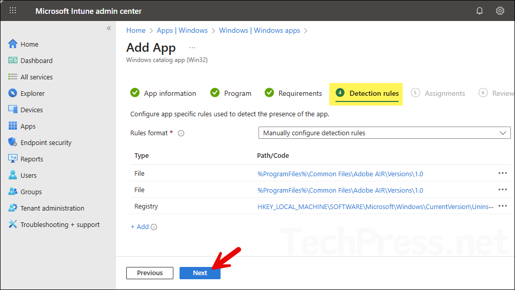Open more options for the first File rule
The width and height of the screenshot is (515, 290).
(503, 173)
